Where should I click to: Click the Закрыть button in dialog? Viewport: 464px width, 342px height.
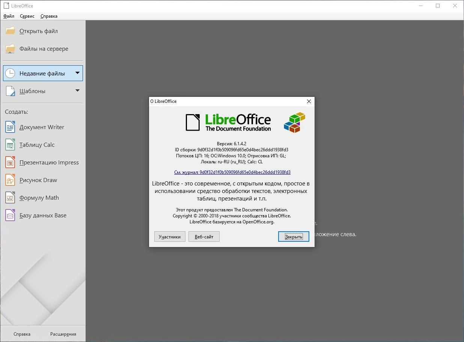tap(294, 237)
